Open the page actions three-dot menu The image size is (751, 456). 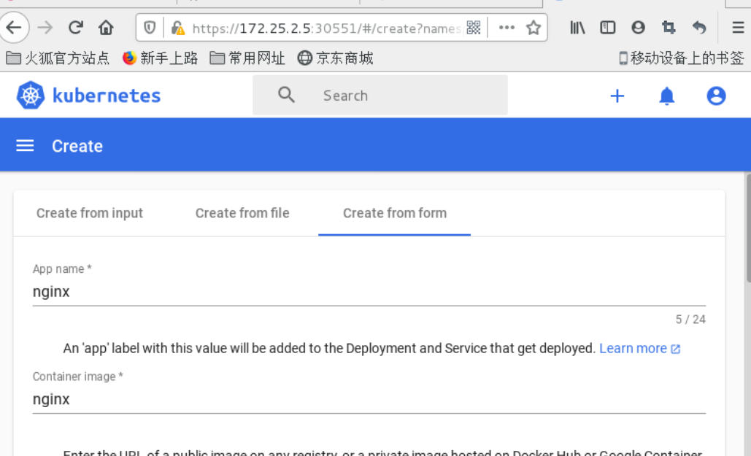[x=507, y=28]
